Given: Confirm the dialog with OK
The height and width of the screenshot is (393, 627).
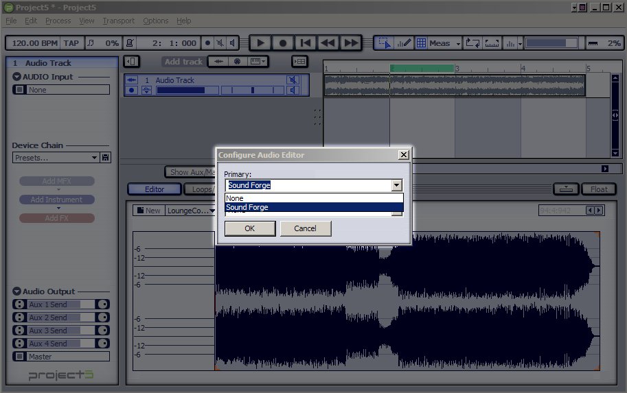Looking at the screenshot, I should (x=250, y=228).
